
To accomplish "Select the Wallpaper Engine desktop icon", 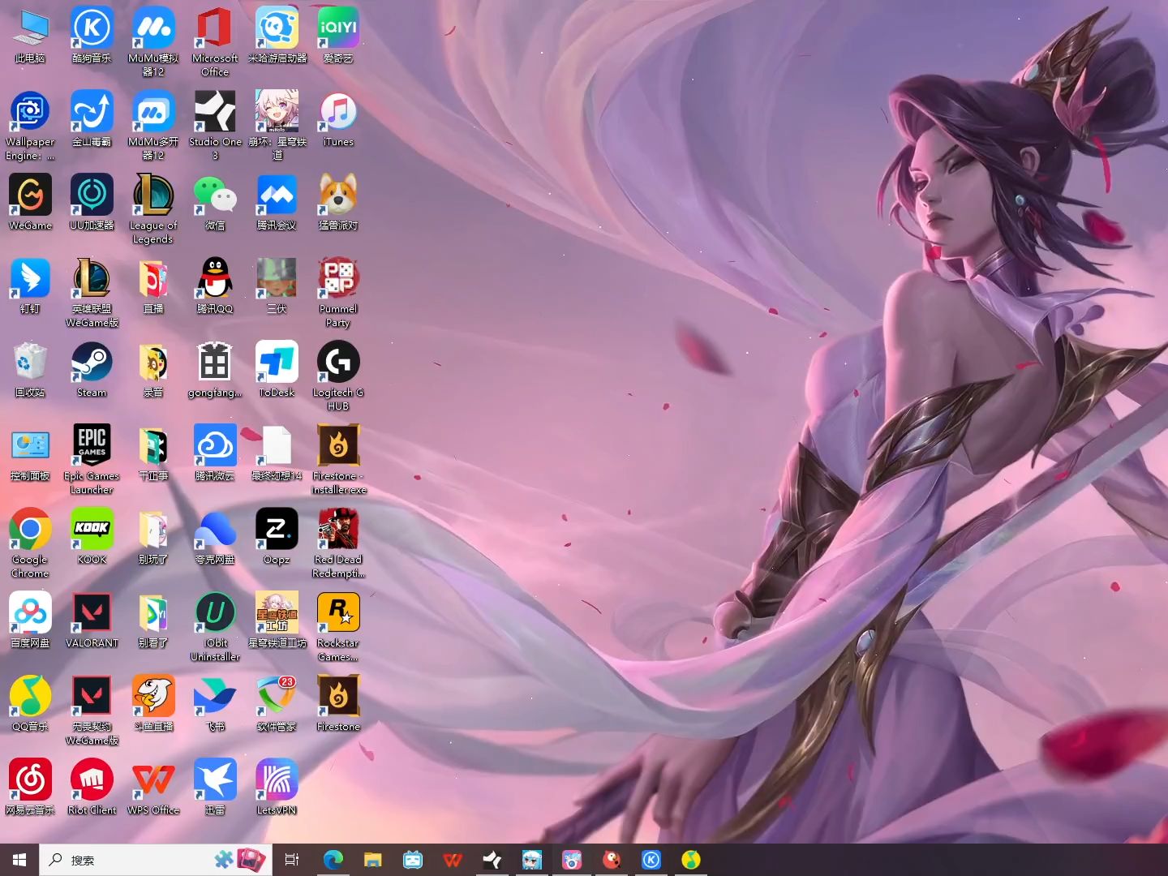I will pyautogui.click(x=30, y=126).
